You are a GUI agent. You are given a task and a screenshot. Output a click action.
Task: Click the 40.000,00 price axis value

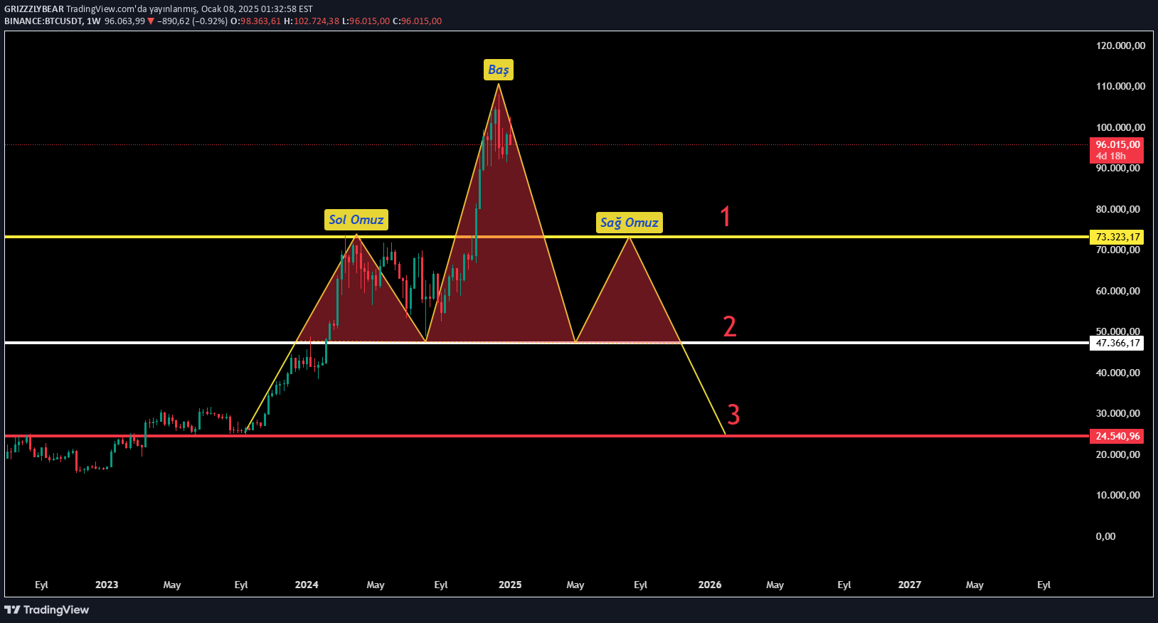(1118, 373)
